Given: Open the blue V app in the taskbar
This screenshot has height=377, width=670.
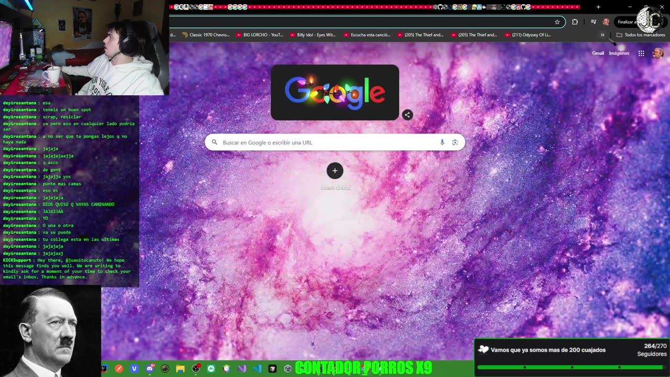Looking at the screenshot, I should pyautogui.click(x=135, y=369).
